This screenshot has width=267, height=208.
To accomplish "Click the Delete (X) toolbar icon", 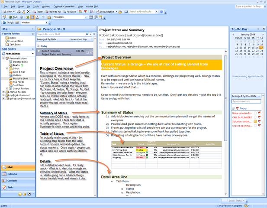I will pos(28,12).
